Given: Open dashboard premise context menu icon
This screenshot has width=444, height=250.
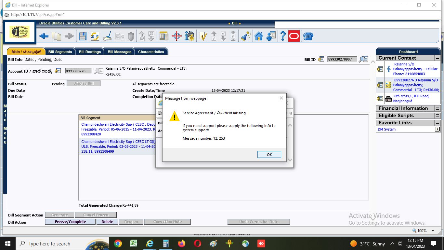Looking at the screenshot, I should coord(380,98).
